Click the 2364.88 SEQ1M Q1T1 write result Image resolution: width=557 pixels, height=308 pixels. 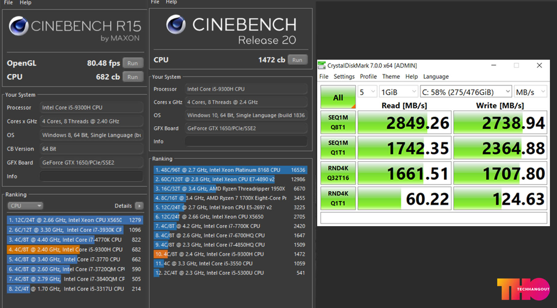(500, 148)
